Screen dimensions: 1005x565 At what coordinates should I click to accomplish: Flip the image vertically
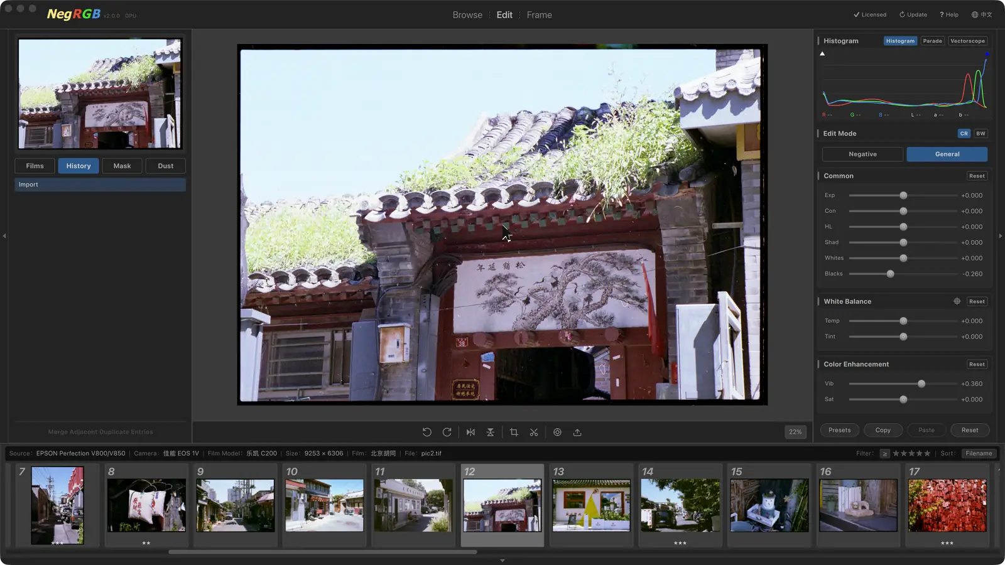click(x=491, y=432)
